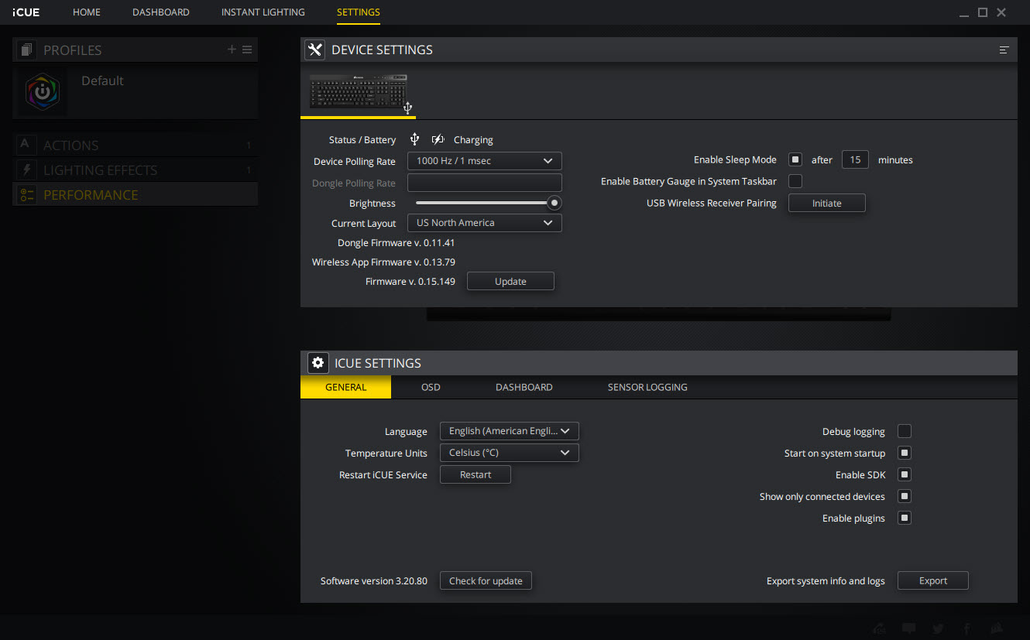
Task: Click 'Firmware v. 0.15.149' text
Action: pyautogui.click(x=410, y=282)
